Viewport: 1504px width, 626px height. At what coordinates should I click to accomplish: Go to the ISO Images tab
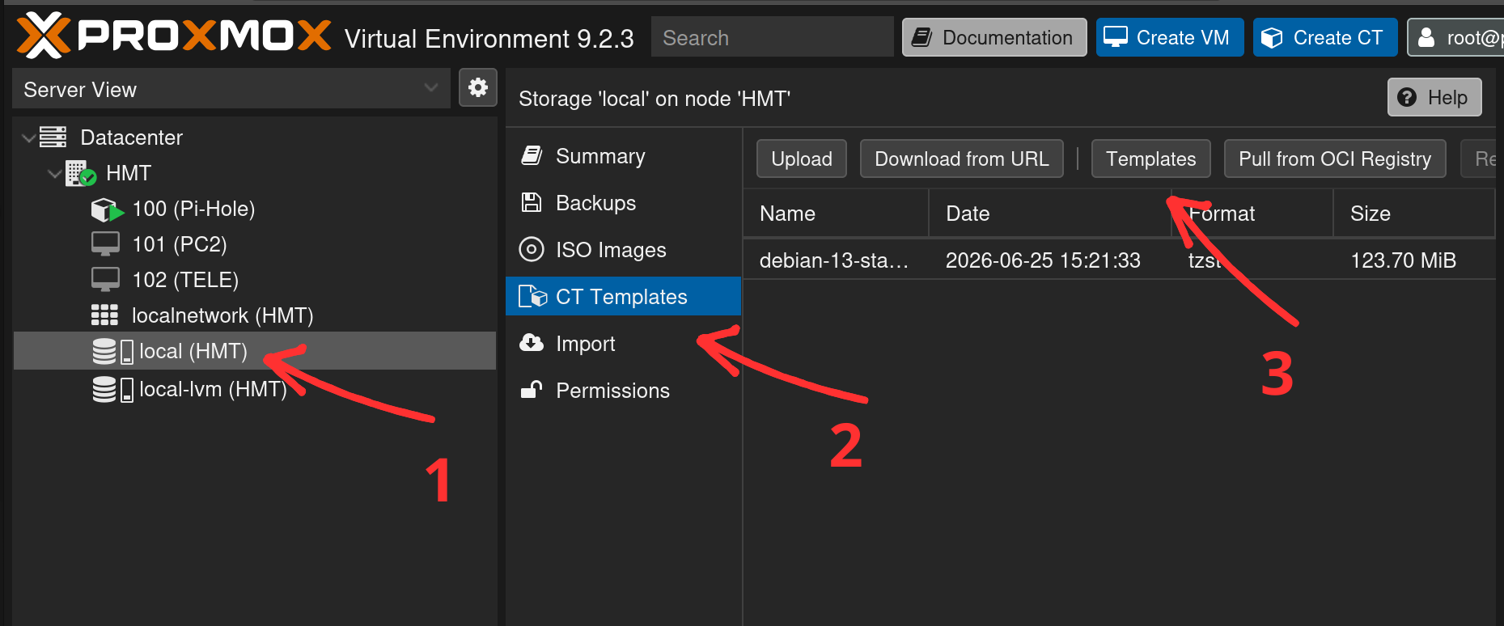(623, 249)
